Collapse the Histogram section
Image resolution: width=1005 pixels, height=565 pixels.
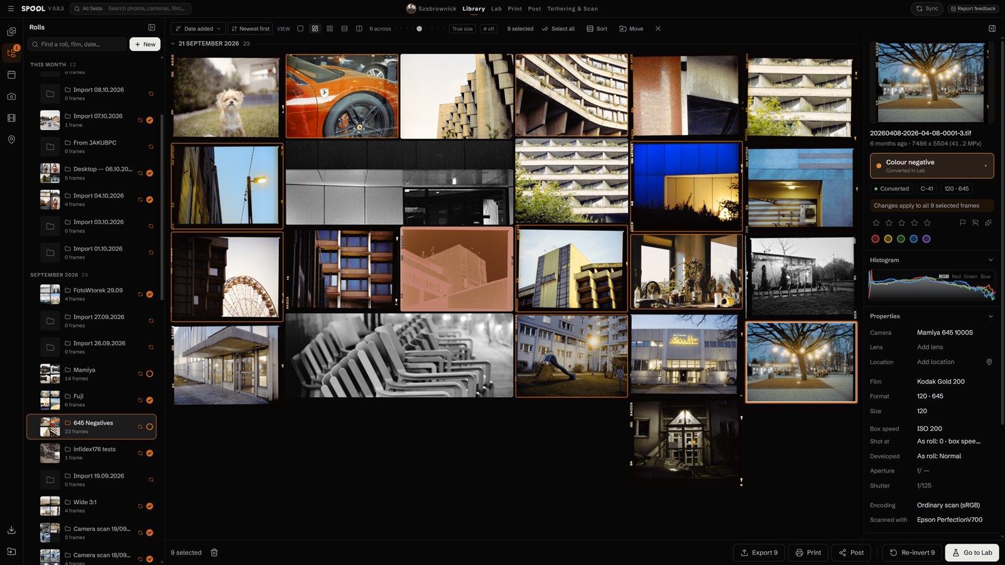(x=991, y=260)
